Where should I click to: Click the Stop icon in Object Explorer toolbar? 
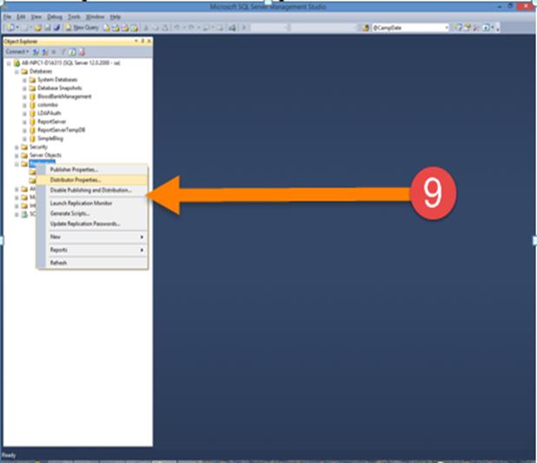54,52
